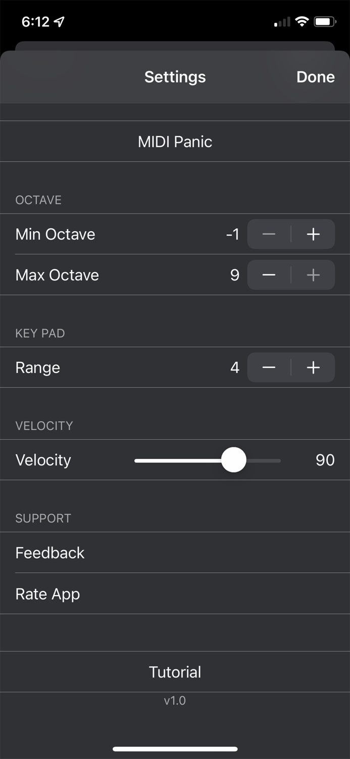The height and width of the screenshot is (759, 350).
Task: Open the Feedback option
Action: pos(50,553)
